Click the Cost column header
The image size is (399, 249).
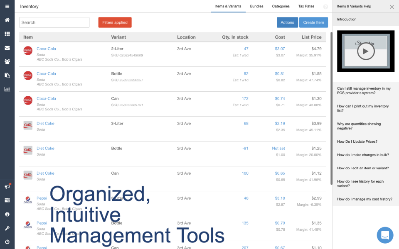280,37
